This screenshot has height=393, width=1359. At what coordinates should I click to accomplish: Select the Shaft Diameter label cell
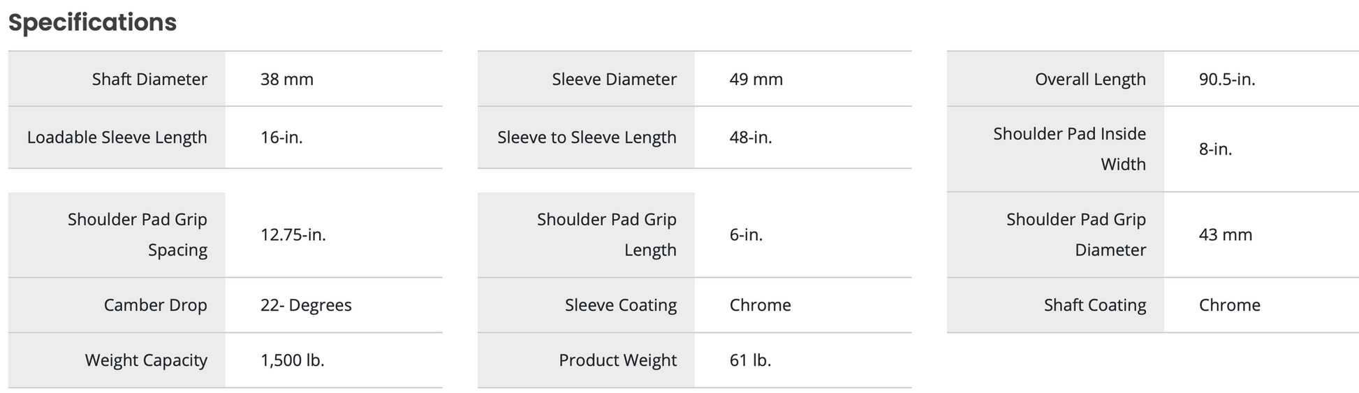click(149, 79)
